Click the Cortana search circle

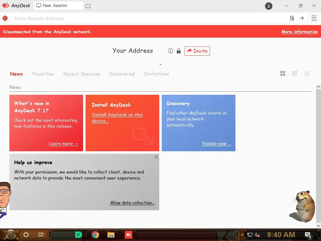point(26,235)
